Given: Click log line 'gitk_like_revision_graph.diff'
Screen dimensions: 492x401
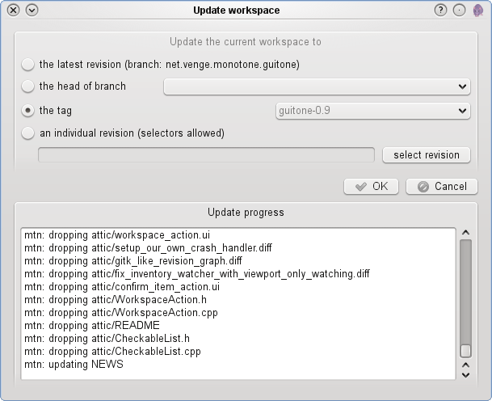Looking at the screenshot, I should click(x=133, y=261).
